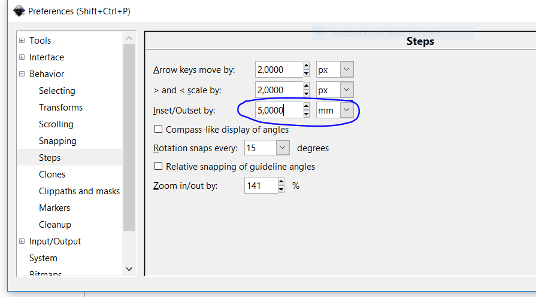This screenshot has height=297, width=536.
Task: Click the Inkscape logo icon in title bar
Action: click(x=19, y=11)
